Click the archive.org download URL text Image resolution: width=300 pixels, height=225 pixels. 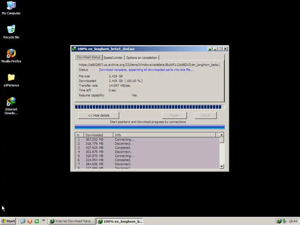pos(149,65)
